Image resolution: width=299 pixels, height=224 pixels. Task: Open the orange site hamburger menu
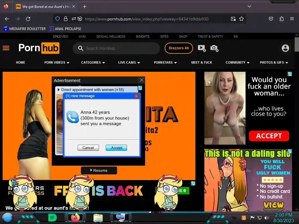[6, 48]
